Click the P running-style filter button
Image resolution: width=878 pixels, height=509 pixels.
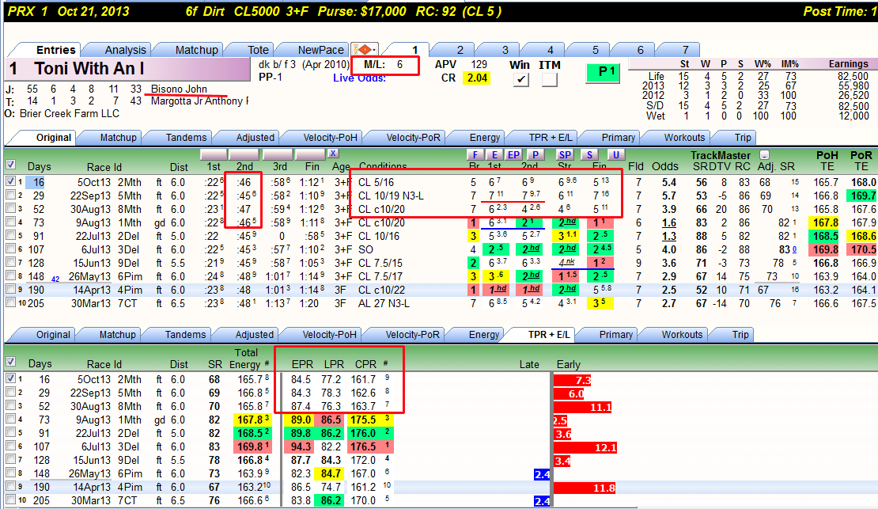click(x=536, y=154)
